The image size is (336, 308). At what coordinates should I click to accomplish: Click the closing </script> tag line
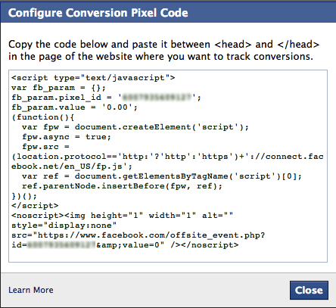click(x=35, y=206)
